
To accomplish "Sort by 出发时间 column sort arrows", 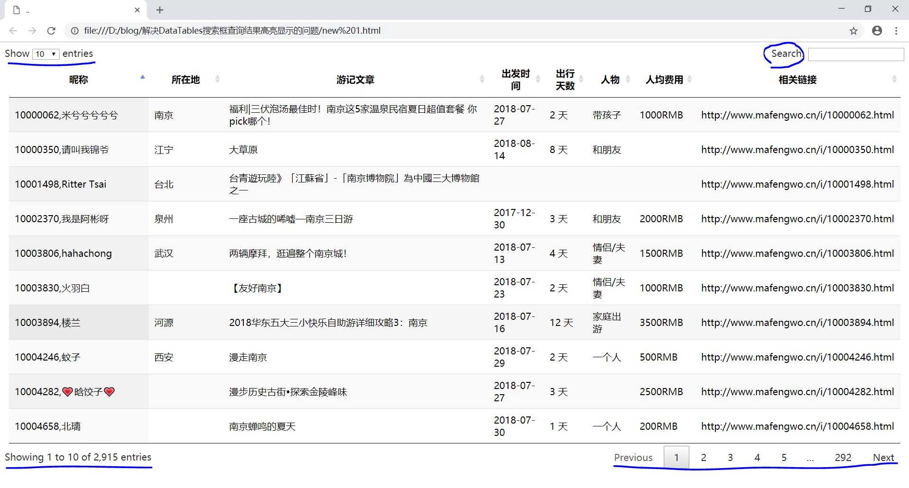I will (538, 79).
